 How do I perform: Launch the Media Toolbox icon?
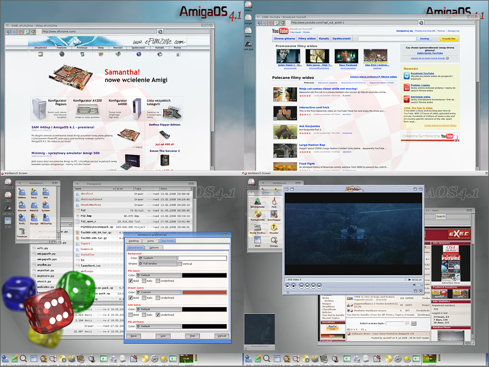click(257, 229)
